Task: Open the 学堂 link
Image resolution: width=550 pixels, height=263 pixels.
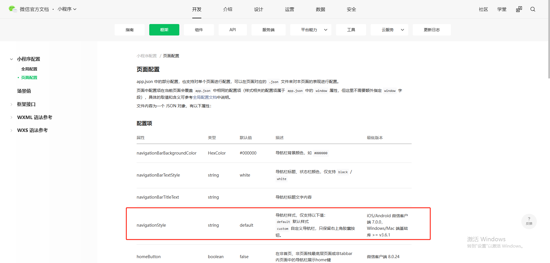Action: click(502, 9)
